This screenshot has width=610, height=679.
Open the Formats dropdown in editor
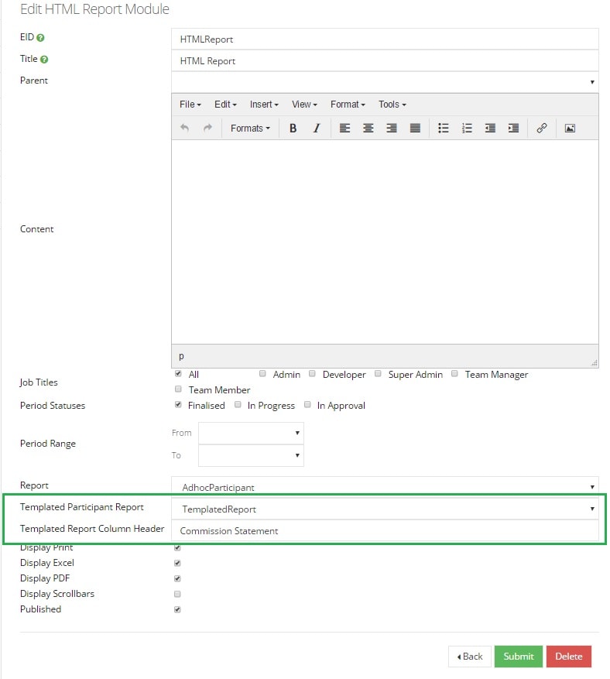[250, 129]
